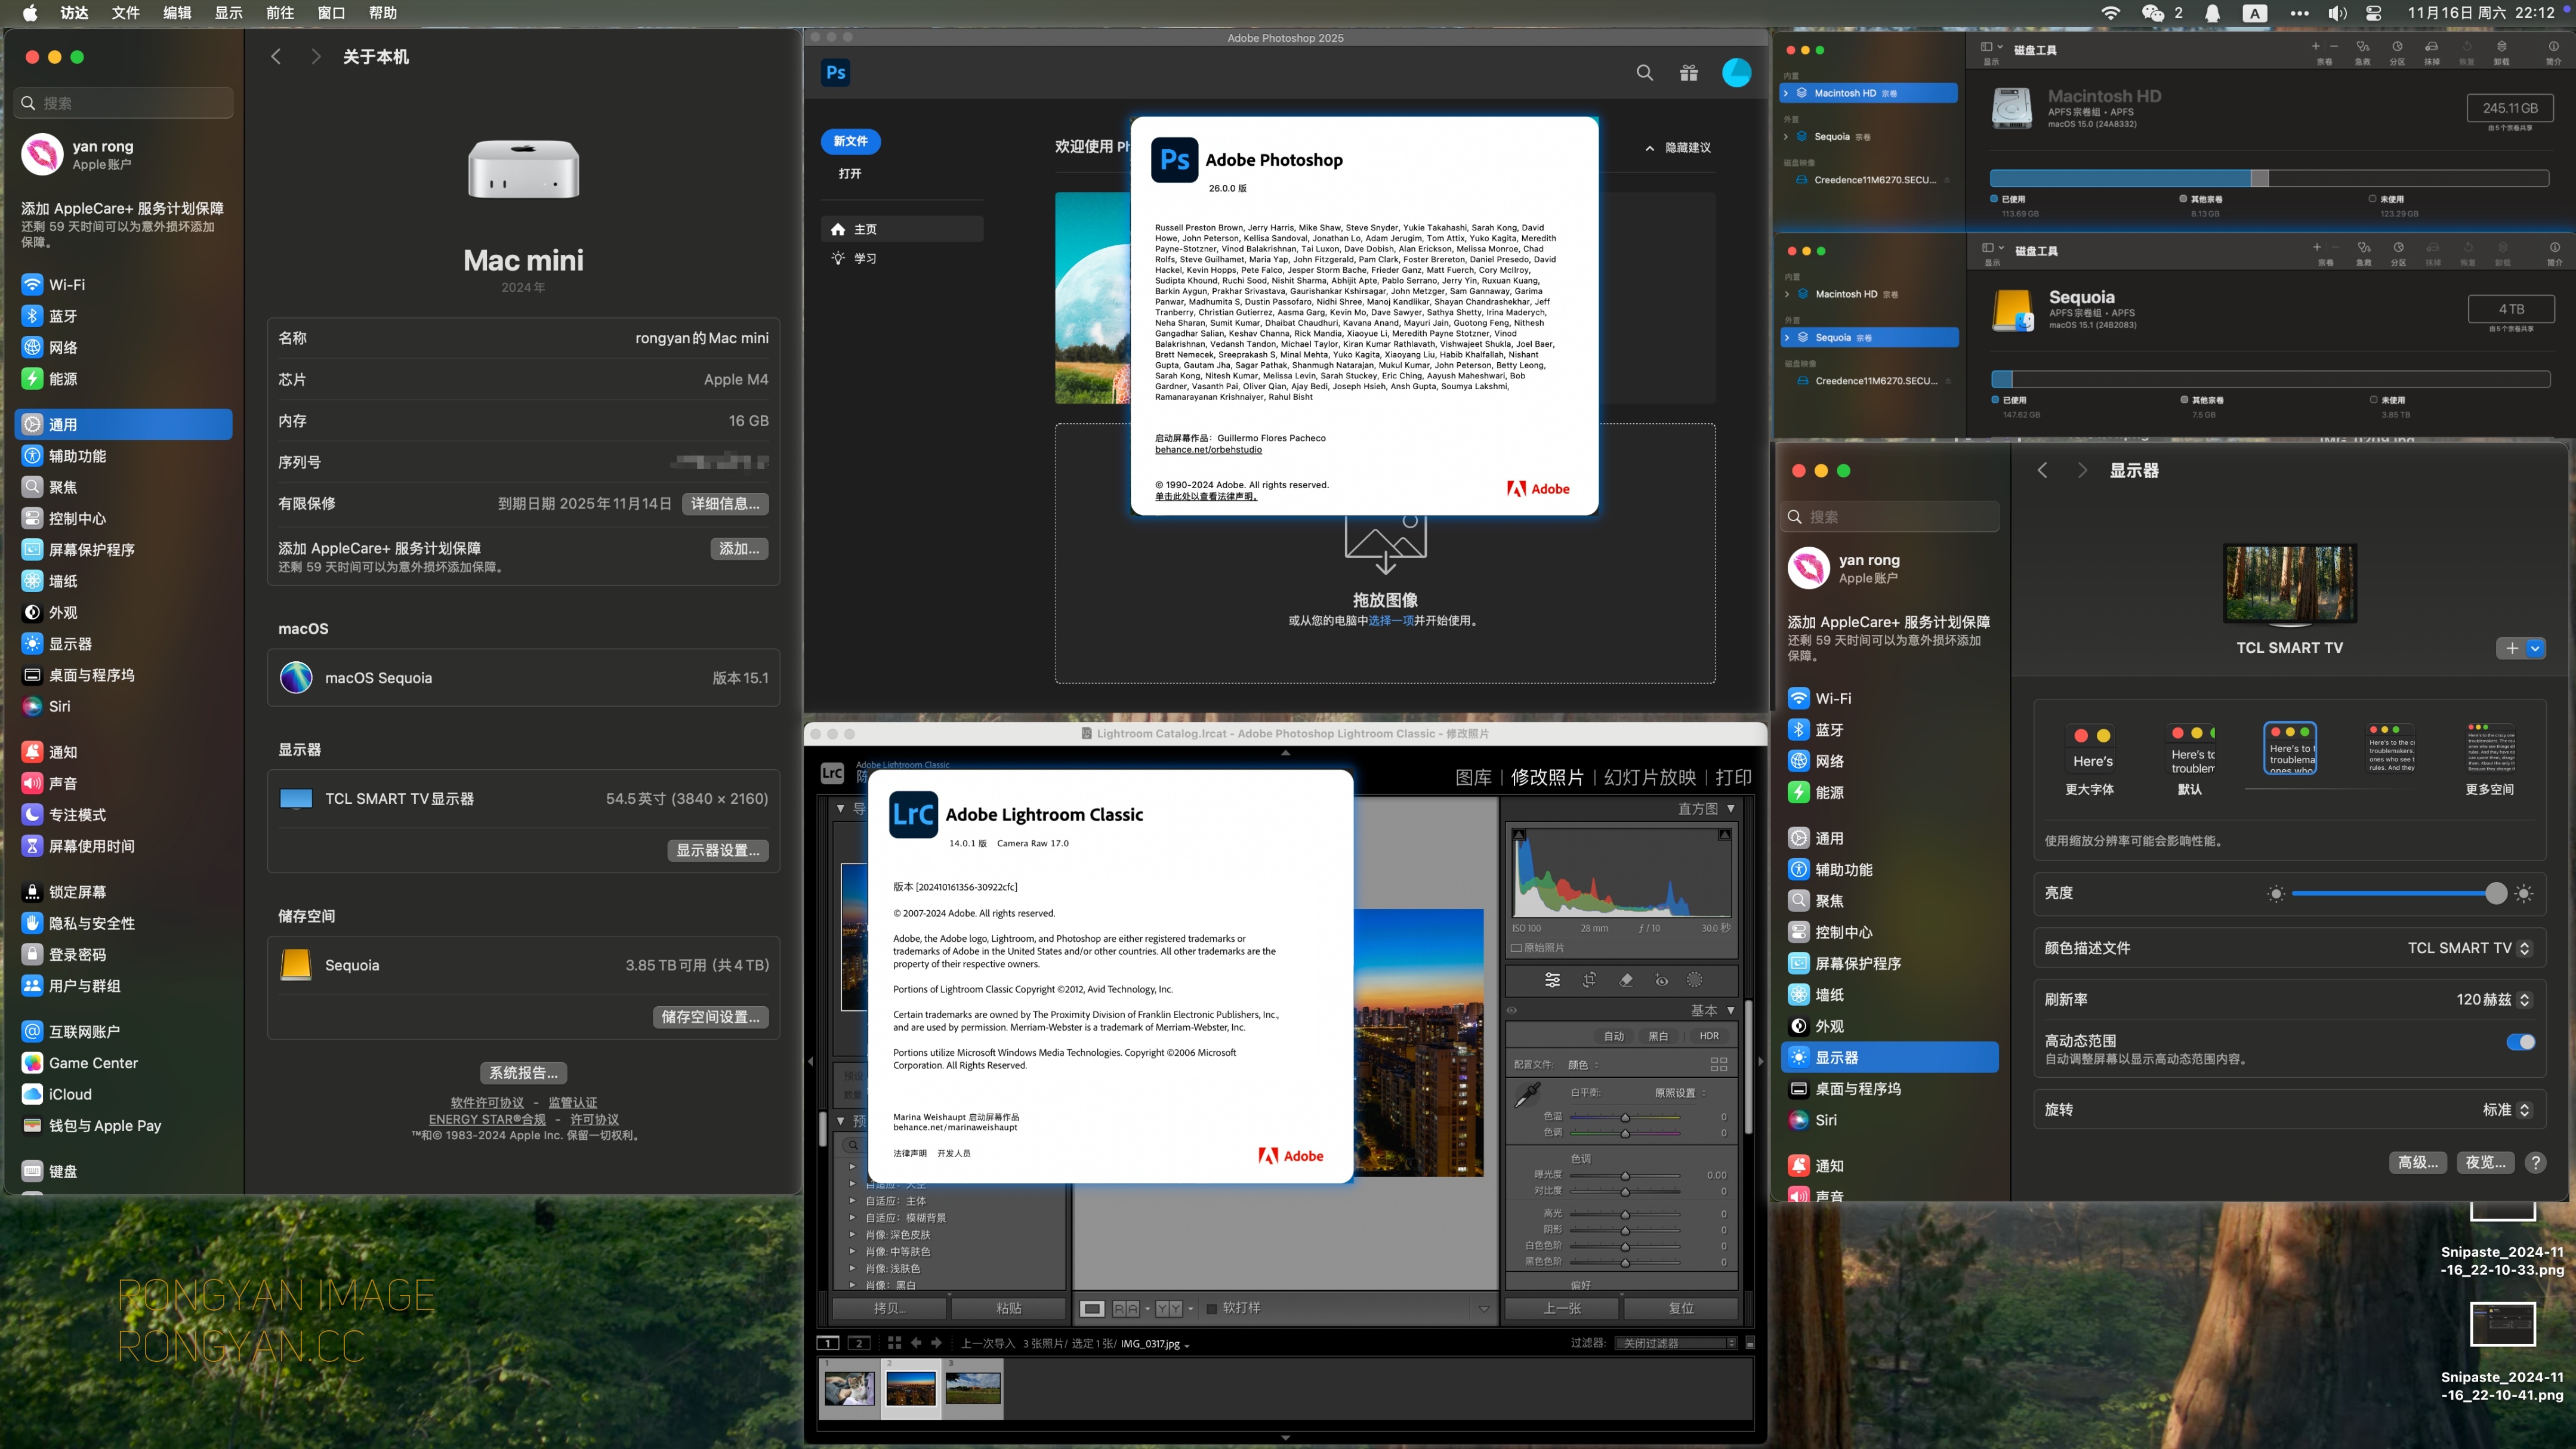
Task: Adjust the display brightness slider
Action: click(x=2399, y=893)
